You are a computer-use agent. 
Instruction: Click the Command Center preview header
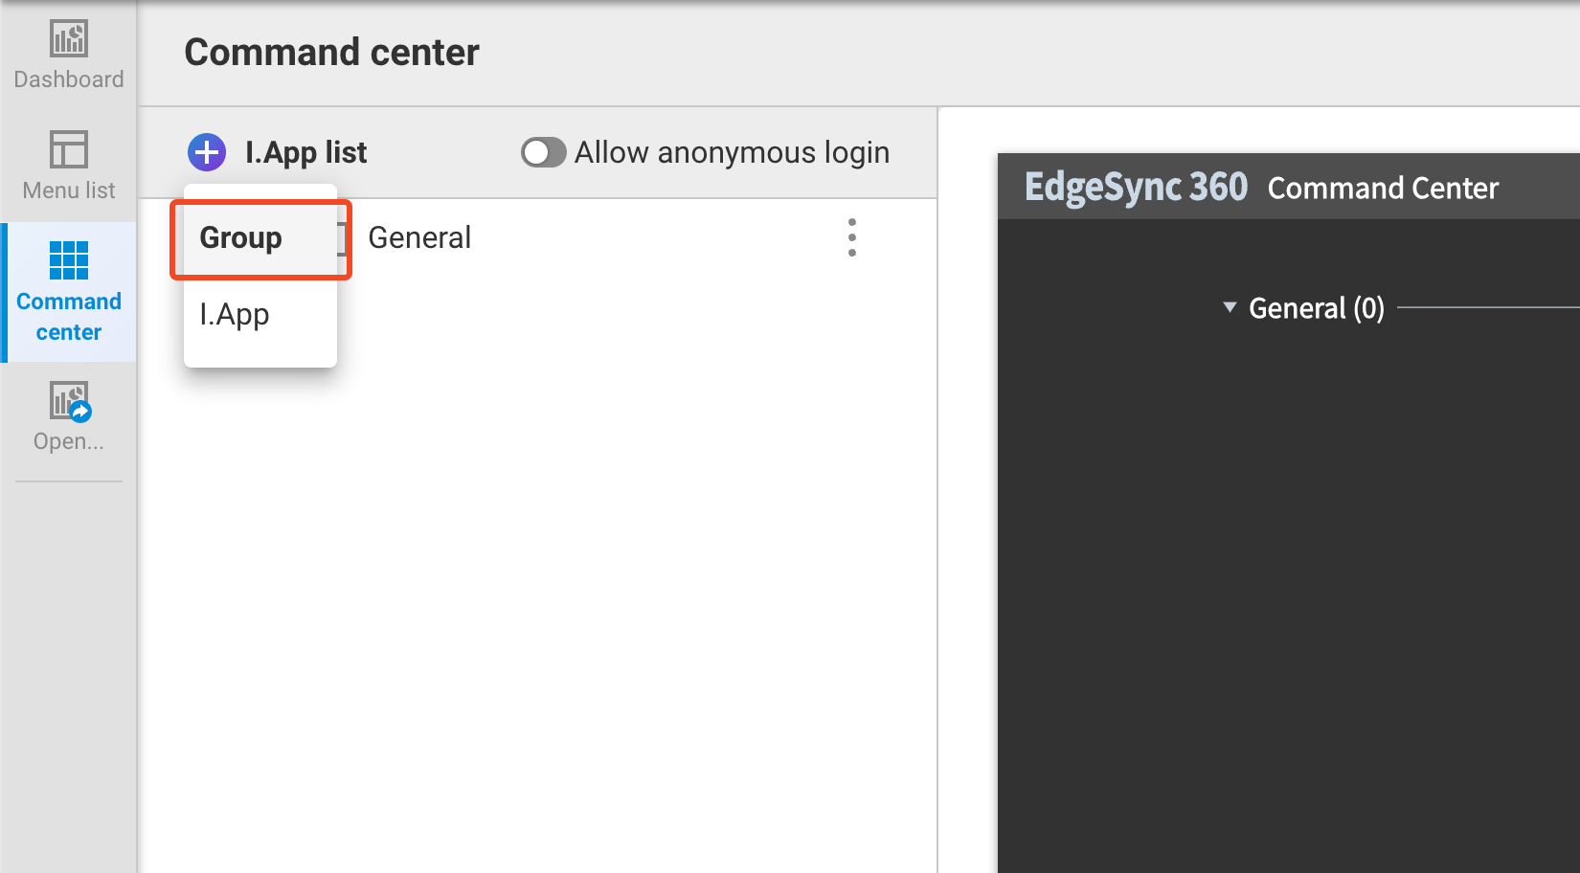(x=1382, y=188)
